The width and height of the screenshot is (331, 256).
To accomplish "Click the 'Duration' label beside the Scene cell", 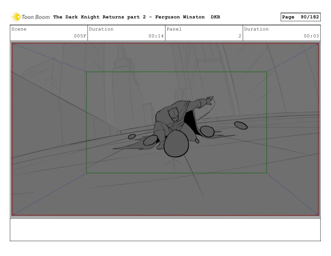I will [101, 29].
